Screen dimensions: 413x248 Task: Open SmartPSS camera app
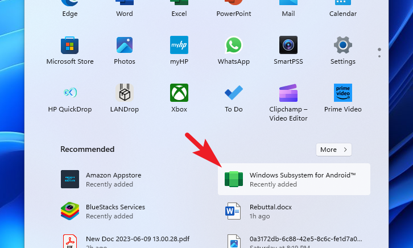pos(288,51)
